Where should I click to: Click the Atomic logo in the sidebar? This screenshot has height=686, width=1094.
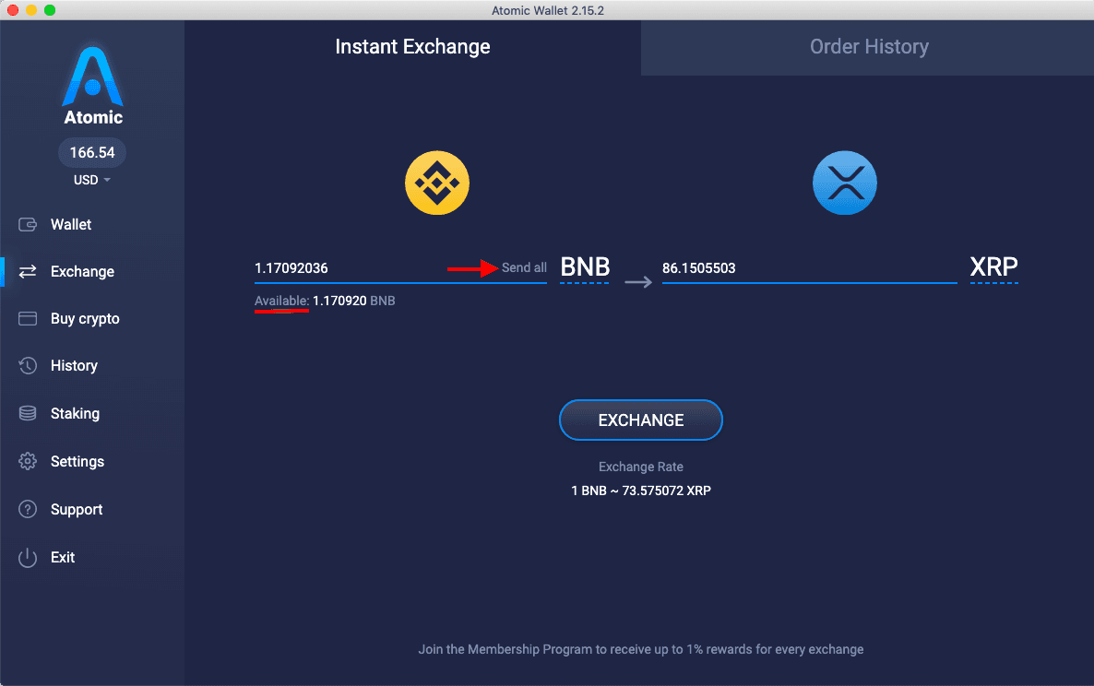[x=93, y=86]
